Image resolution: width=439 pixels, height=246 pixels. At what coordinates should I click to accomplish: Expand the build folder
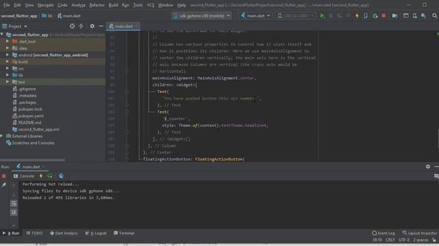[x=8, y=61]
